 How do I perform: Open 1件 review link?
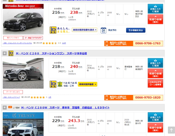(x=50, y=97)
